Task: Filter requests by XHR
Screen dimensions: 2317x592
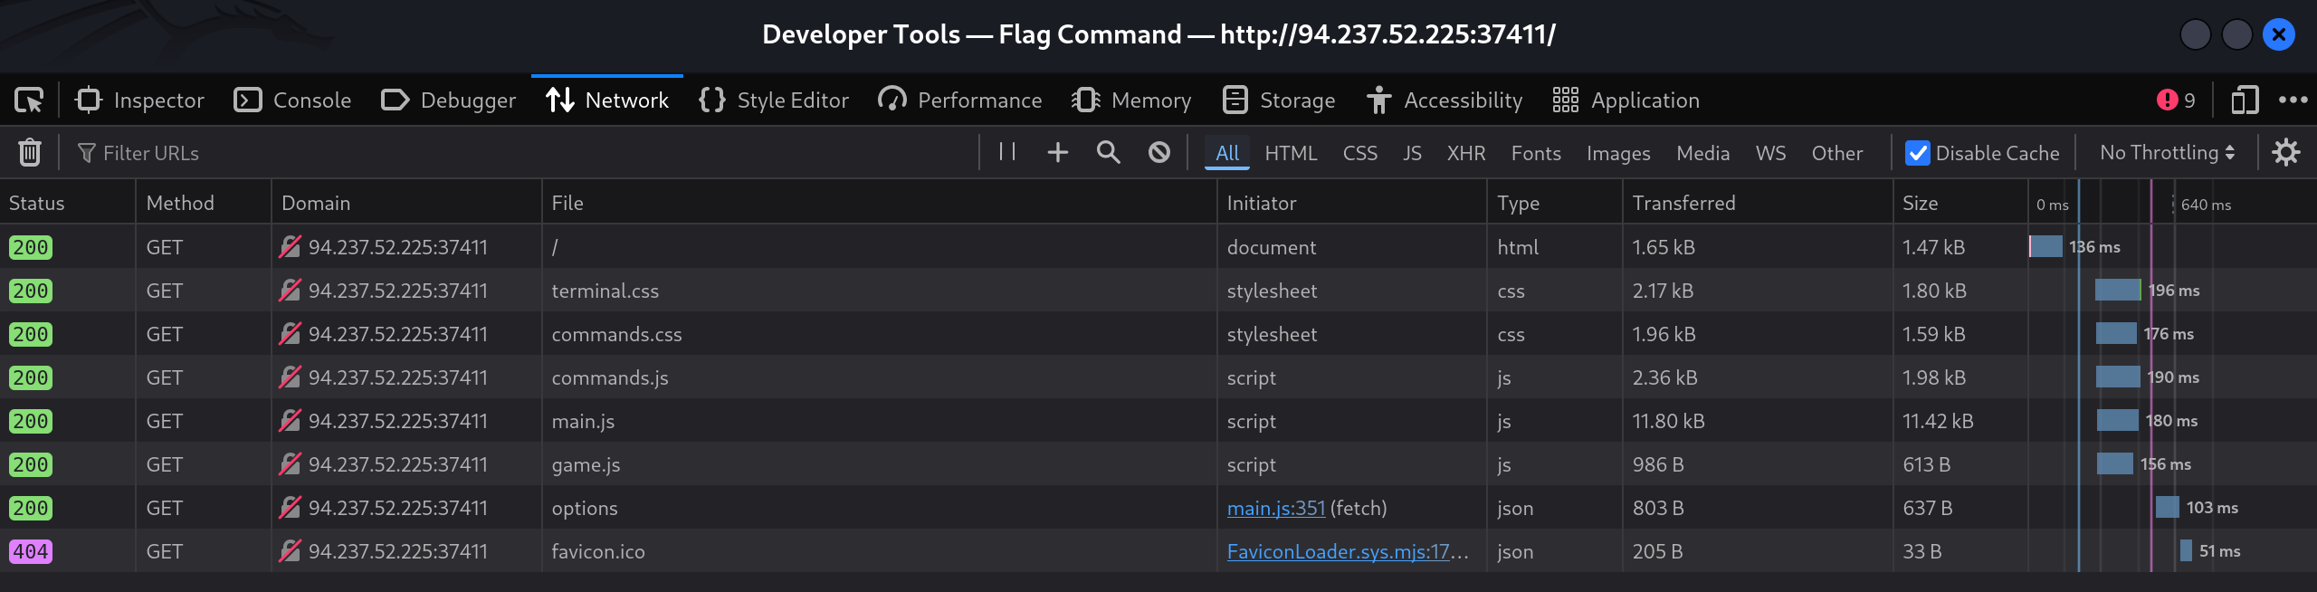Action: 1466,153
